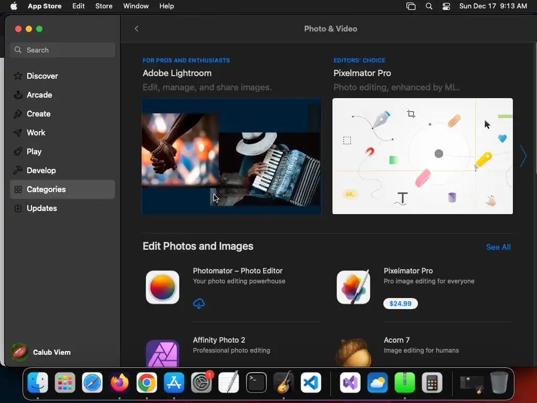
Task: Open Launchpad from the Dock
Action: 65,382
